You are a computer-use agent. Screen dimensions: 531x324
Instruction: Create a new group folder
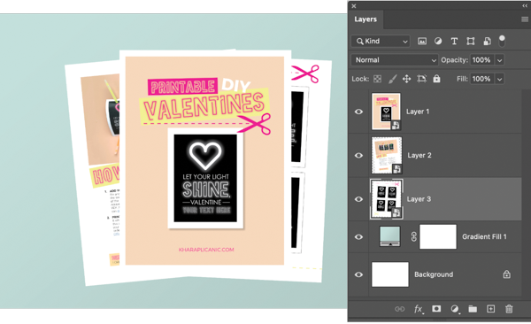point(473,309)
